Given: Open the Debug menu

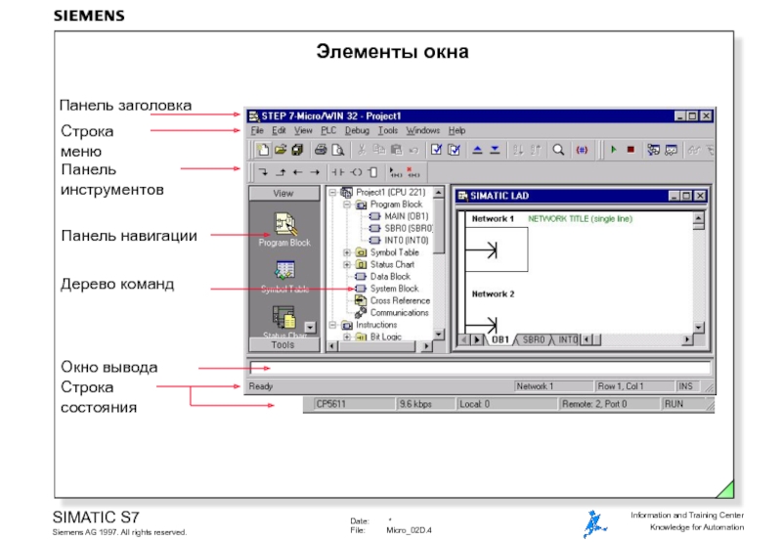Looking at the screenshot, I should [357, 130].
